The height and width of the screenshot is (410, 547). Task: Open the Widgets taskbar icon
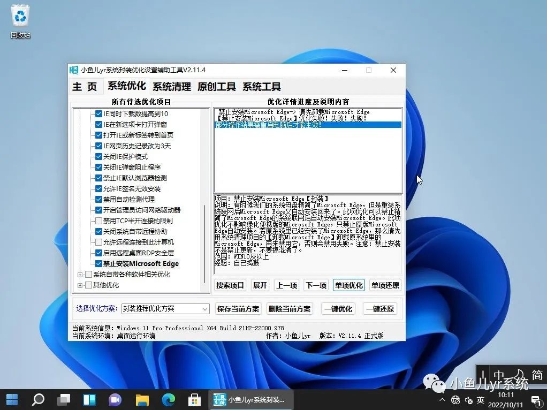pos(90,399)
